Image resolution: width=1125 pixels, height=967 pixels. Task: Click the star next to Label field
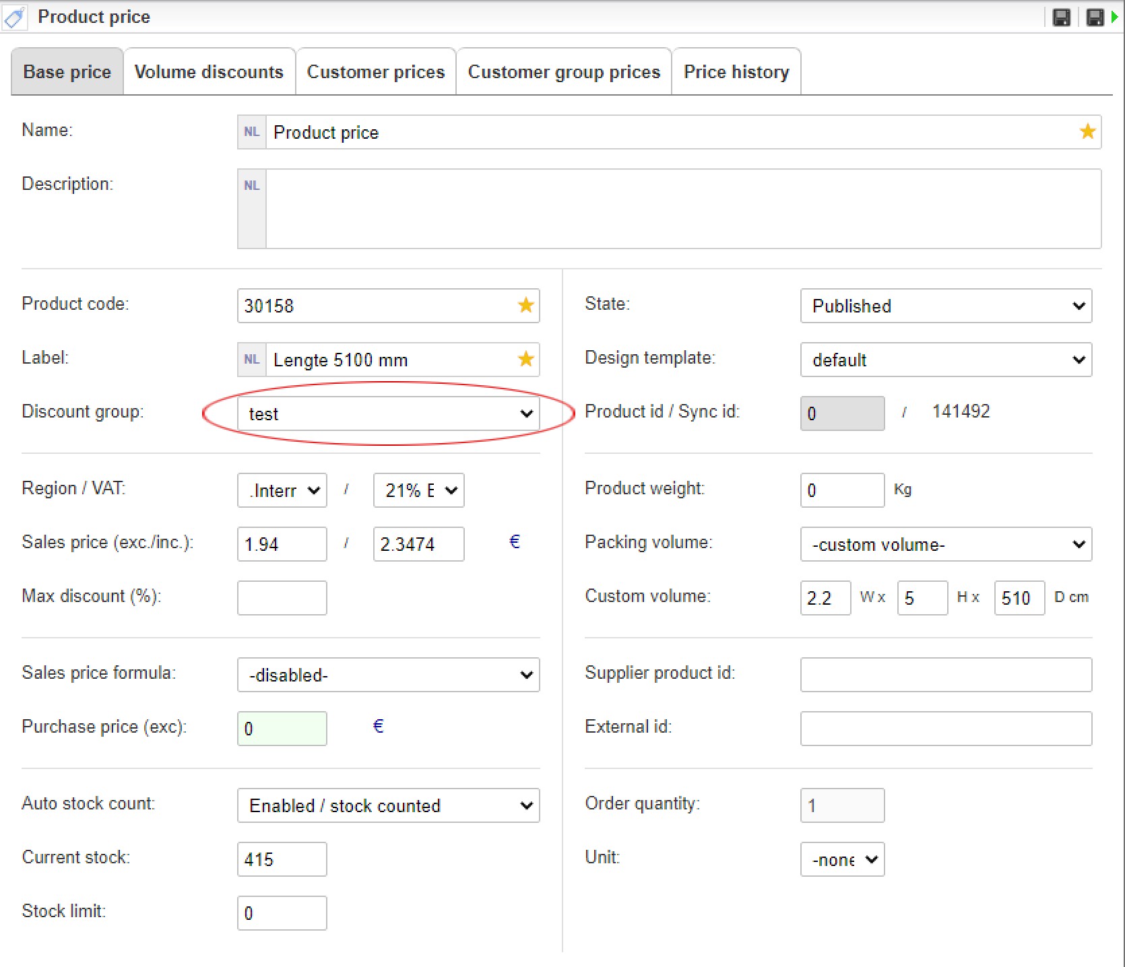tap(525, 360)
